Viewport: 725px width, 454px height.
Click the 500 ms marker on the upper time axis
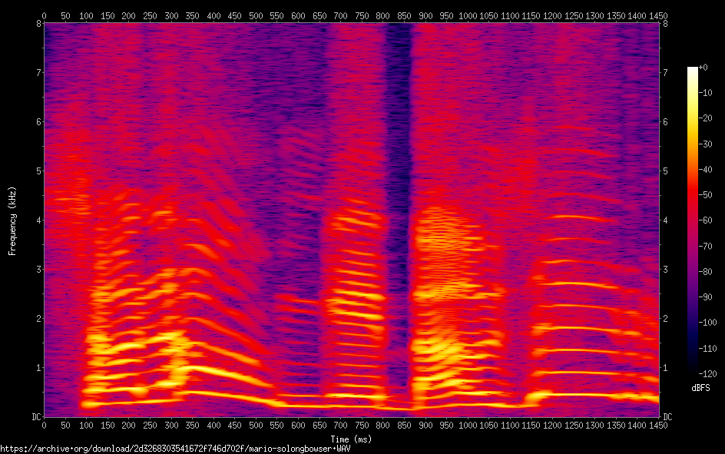[255, 15]
